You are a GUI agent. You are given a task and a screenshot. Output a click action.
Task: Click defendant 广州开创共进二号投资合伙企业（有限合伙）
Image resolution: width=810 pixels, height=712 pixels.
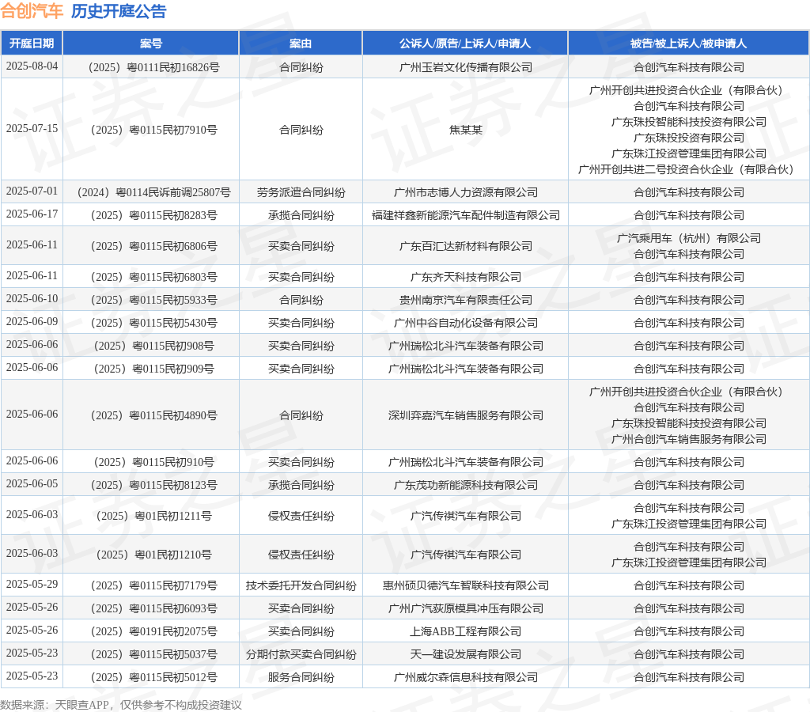[x=689, y=169]
